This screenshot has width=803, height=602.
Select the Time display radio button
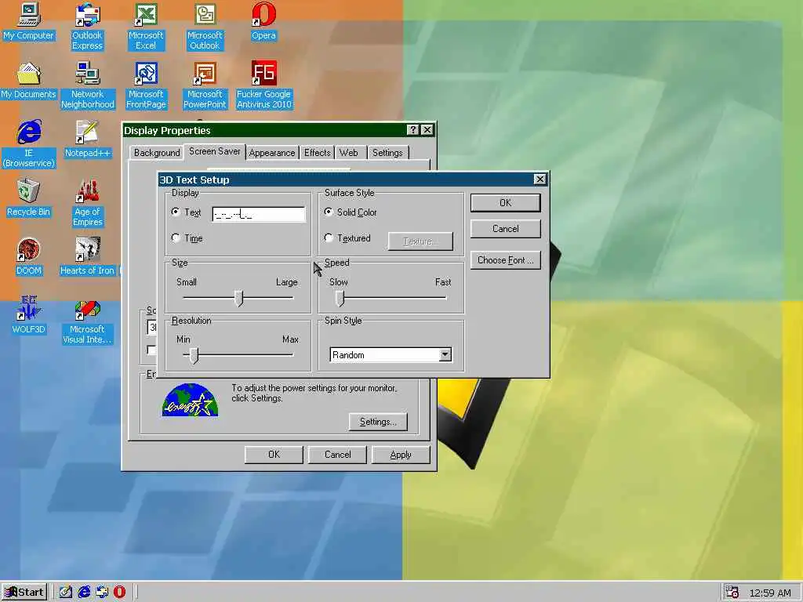[x=176, y=238]
